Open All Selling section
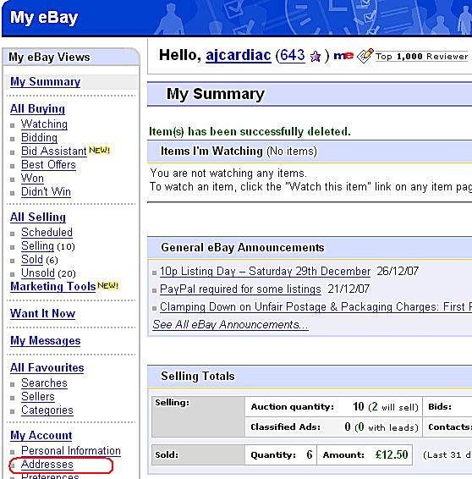Viewport: 472px width, 479px height. (38, 217)
